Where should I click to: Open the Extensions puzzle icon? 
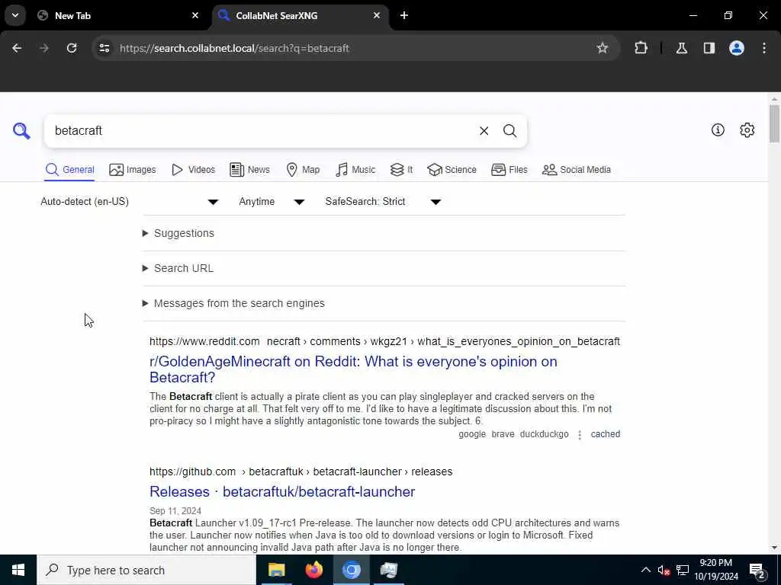[x=641, y=48]
